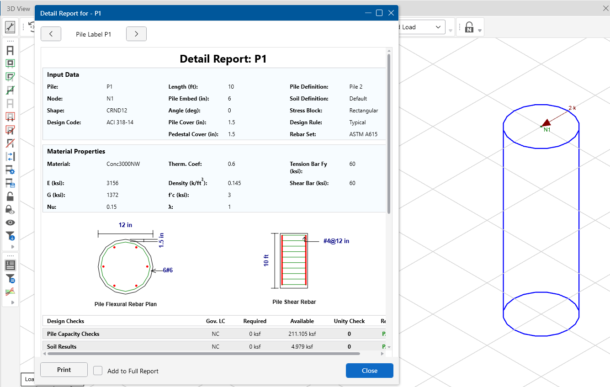
Task: Click the funnel with down arrow icon
Action: coord(10,236)
